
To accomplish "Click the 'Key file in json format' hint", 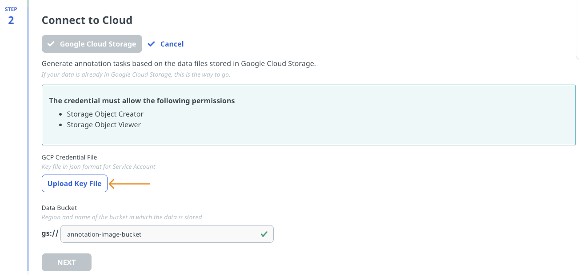I will click(x=99, y=167).
